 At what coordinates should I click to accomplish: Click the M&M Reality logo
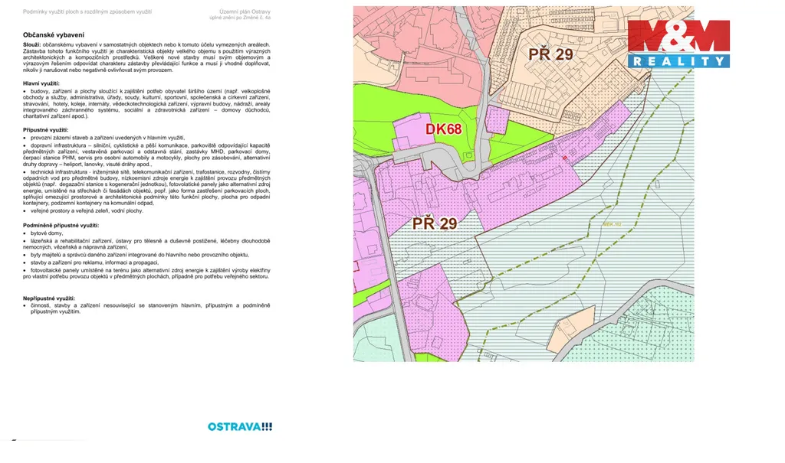click(678, 44)
